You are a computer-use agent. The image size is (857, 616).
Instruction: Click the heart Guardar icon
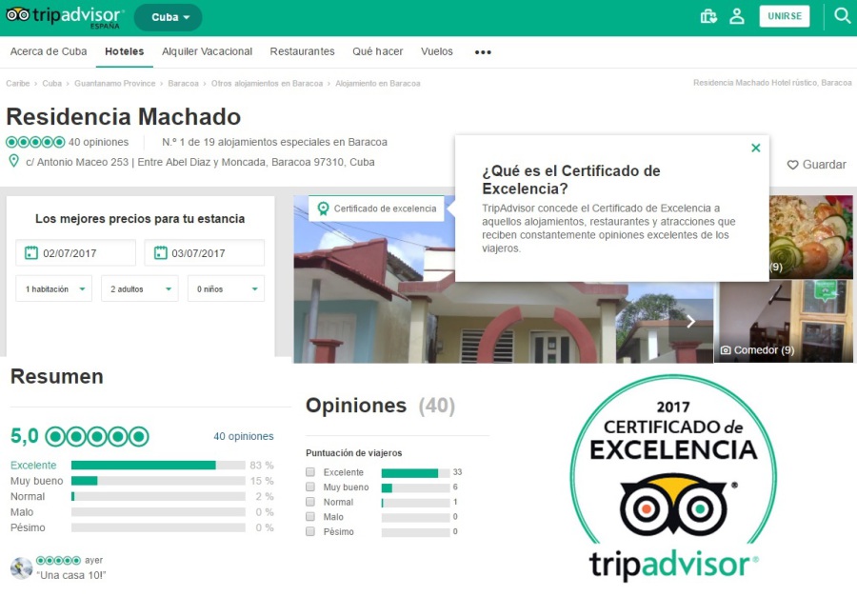pos(792,165)
